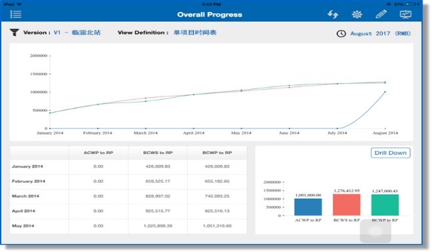Select the BCWP to RP column header
Image resolution: width=432 pixels, height=252 pixels.
point(217,153)
